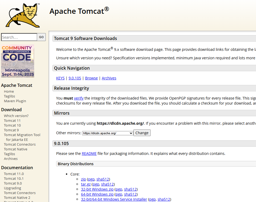Open the verify integrity link

pos(79,98)
